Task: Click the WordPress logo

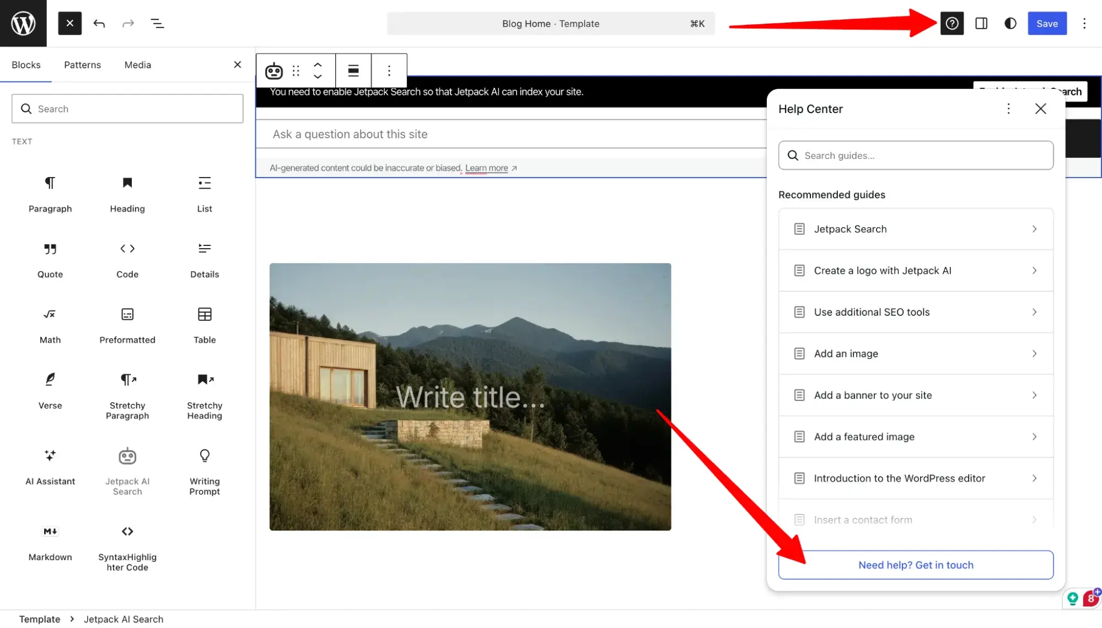Action: pyautogui.click(x=23, y=23)
